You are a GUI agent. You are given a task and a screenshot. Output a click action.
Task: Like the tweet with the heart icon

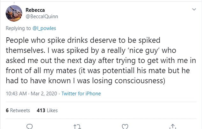125,126
